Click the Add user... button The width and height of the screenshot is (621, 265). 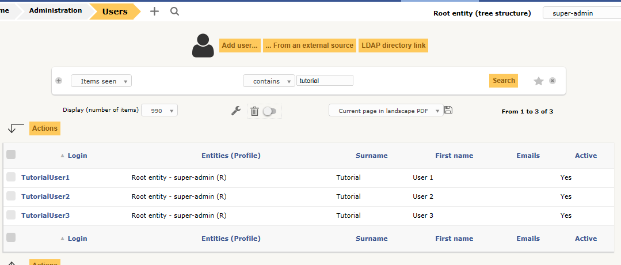tap(240, 46)
